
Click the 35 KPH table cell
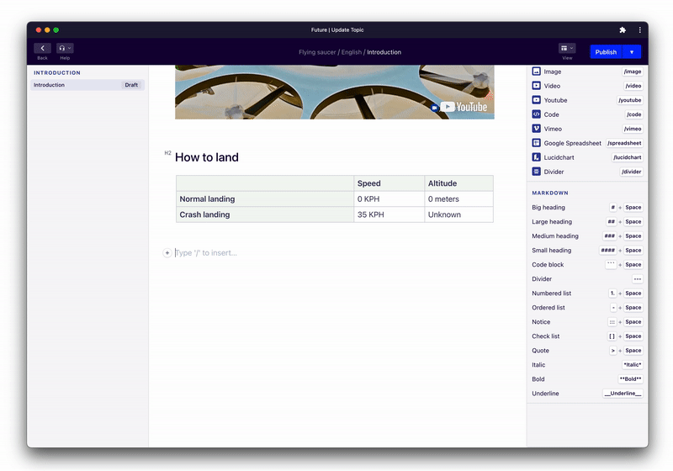tap(389, 214)
